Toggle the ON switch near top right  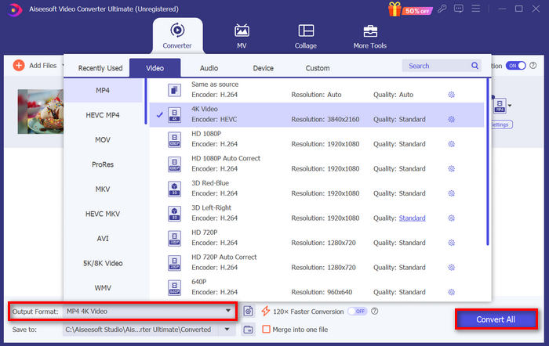[x=516, y=66]
